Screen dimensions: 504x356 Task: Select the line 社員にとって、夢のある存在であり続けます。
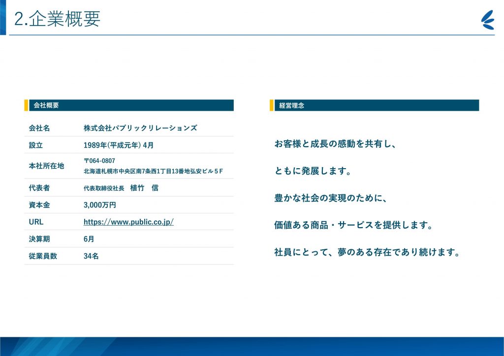[x=367, y=252]
